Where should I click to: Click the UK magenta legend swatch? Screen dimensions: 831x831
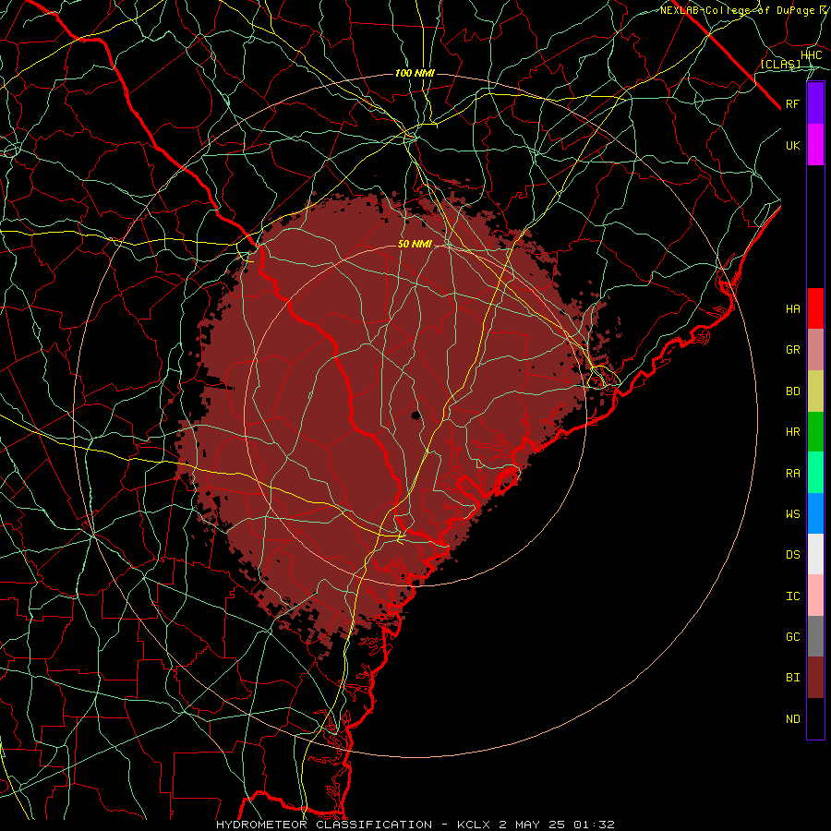click(815, 145)
